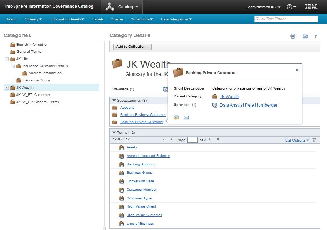The width and height of the screenshot is (327, 230).
Task: Open the High Value Customer term
Action: 144,215
